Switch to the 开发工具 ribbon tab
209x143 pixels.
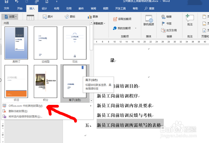[120, 8]
